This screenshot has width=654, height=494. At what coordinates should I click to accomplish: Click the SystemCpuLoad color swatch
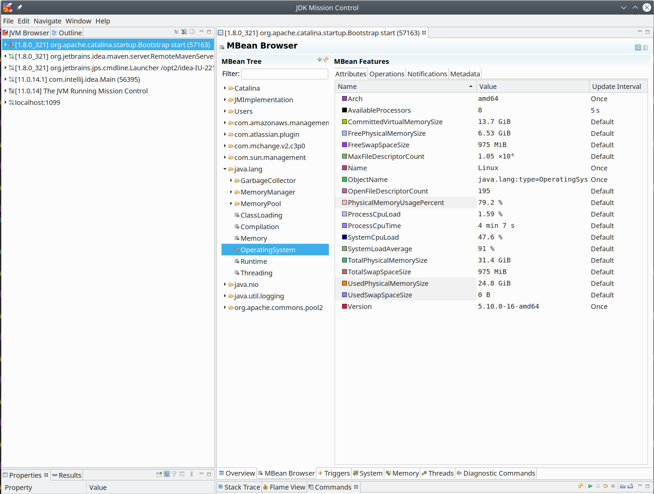tap(344, 237)
